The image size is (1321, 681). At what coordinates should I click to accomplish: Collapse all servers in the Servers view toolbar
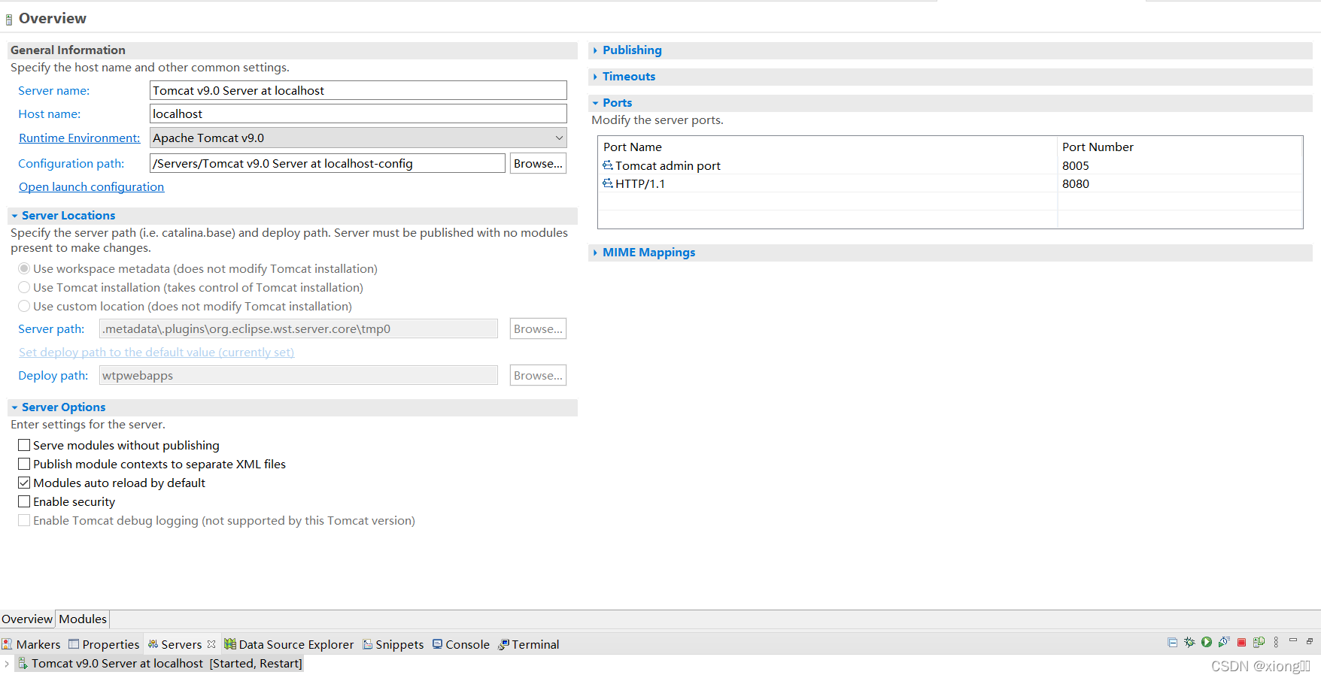click(x=1172, y=643)
